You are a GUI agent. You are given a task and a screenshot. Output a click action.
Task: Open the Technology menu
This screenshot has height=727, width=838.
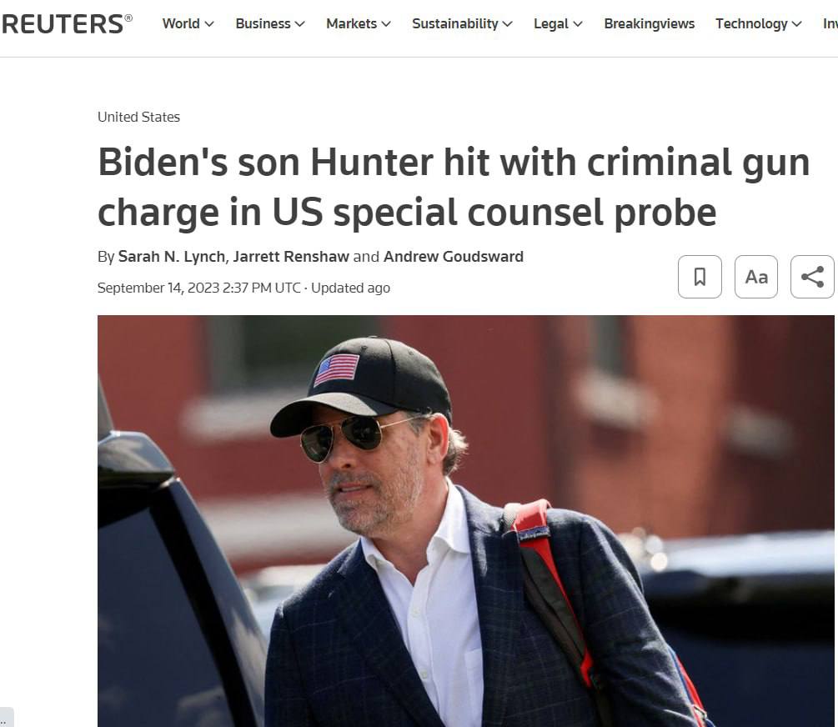coord(758,23)
